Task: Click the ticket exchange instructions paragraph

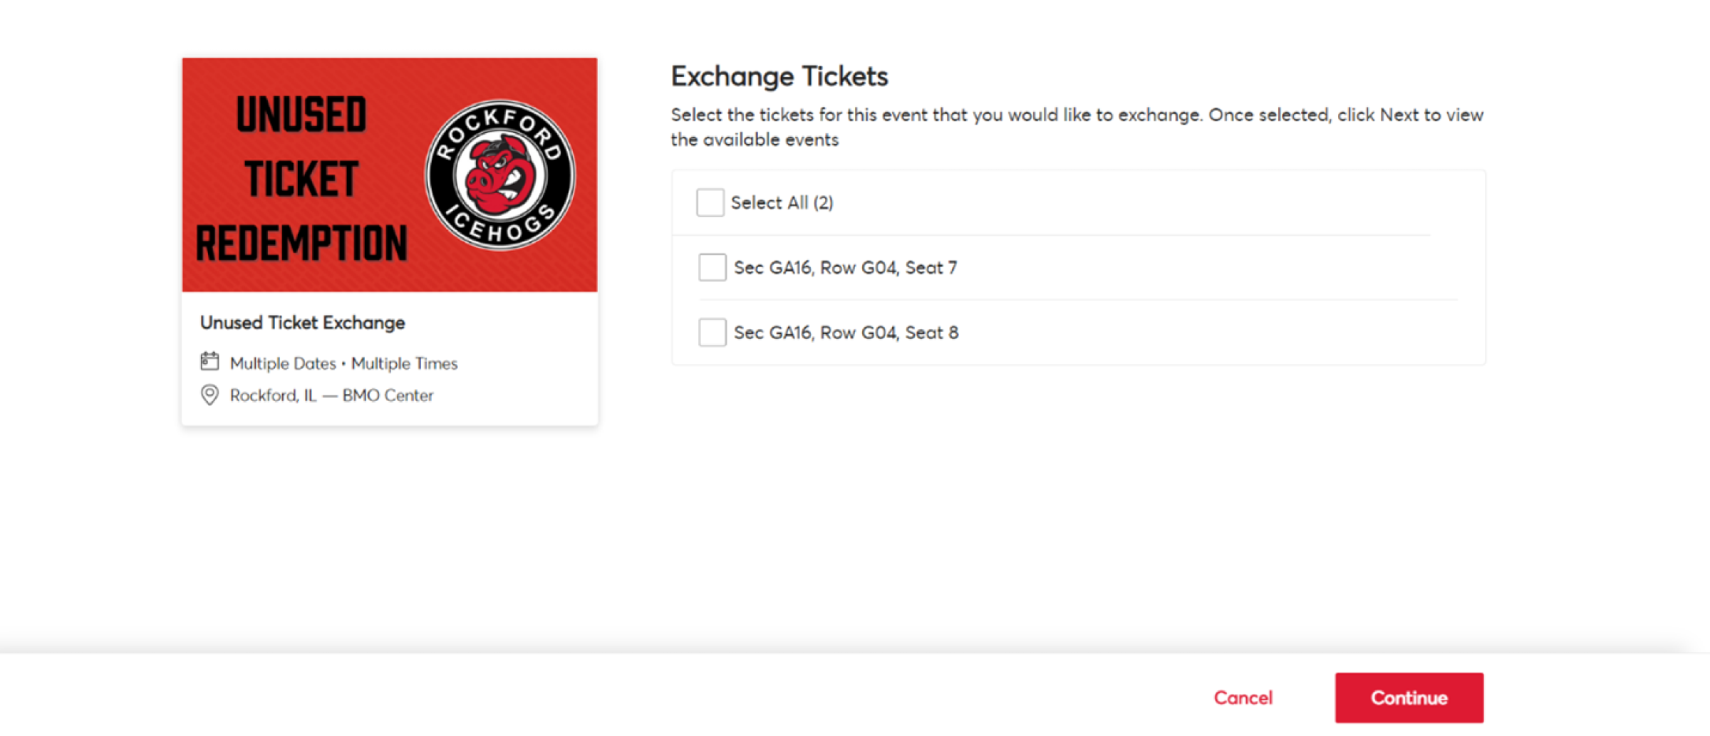Action: 1077,127
